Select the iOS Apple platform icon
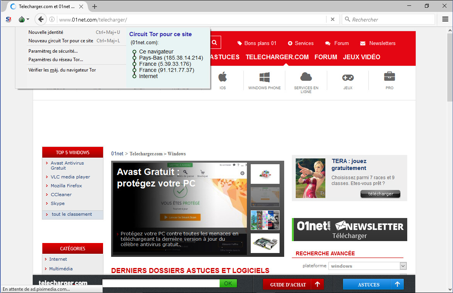The width and height of the screenshot is (453, 293). tap(223, 77)
